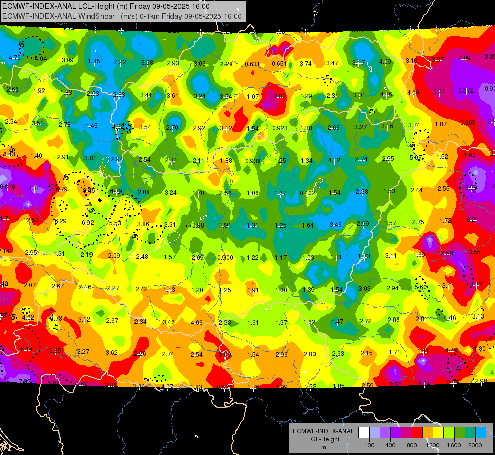Pick the violet legend swatch left of 400
This screenshot has height=455, width=495.
coord(385,433)
